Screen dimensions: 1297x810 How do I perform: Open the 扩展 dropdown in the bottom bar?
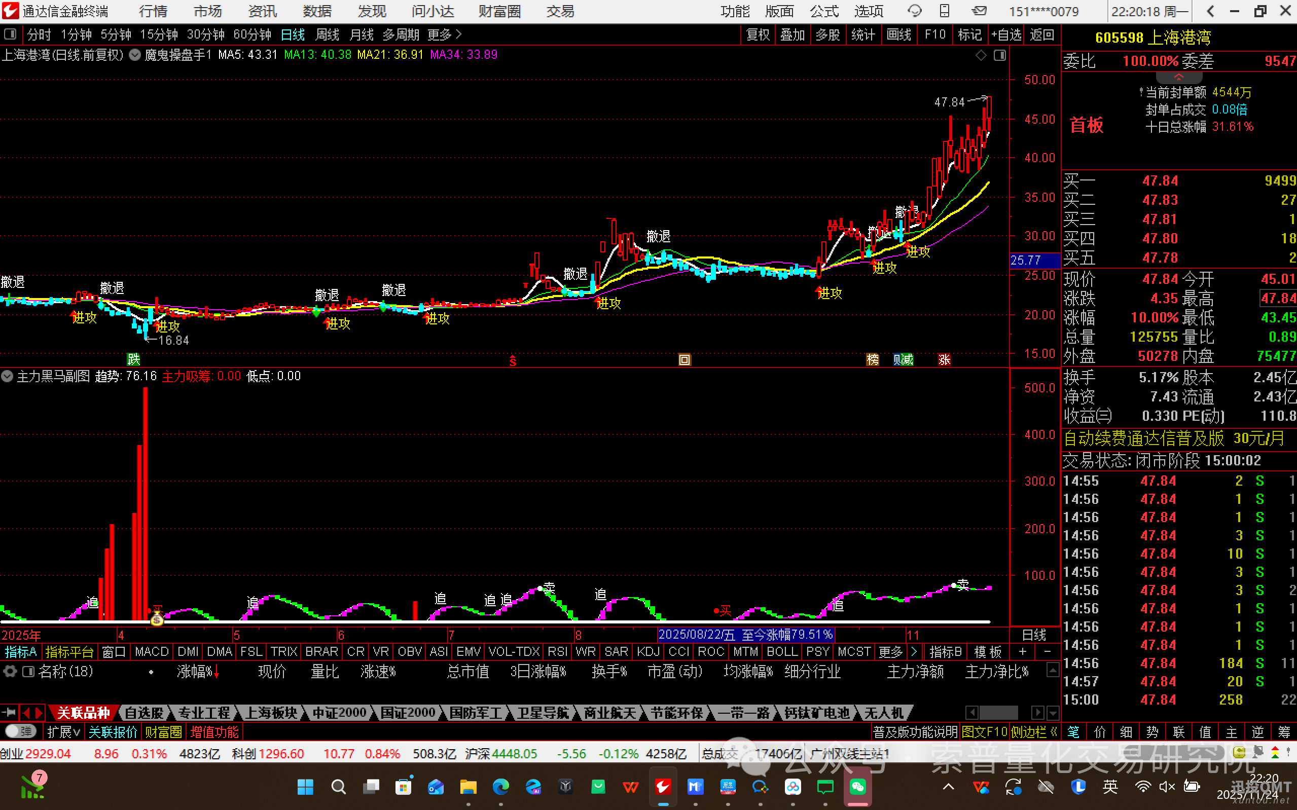pyautogui.click(x=63, y=732)
